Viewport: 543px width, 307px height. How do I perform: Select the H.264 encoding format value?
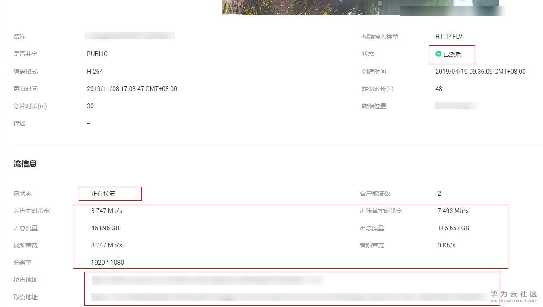coord(95,72)
